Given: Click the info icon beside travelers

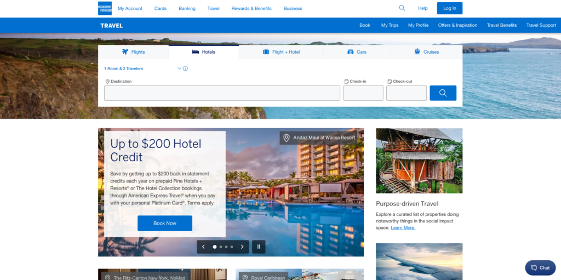Looking at the screenshot, I should click(185, 68).
